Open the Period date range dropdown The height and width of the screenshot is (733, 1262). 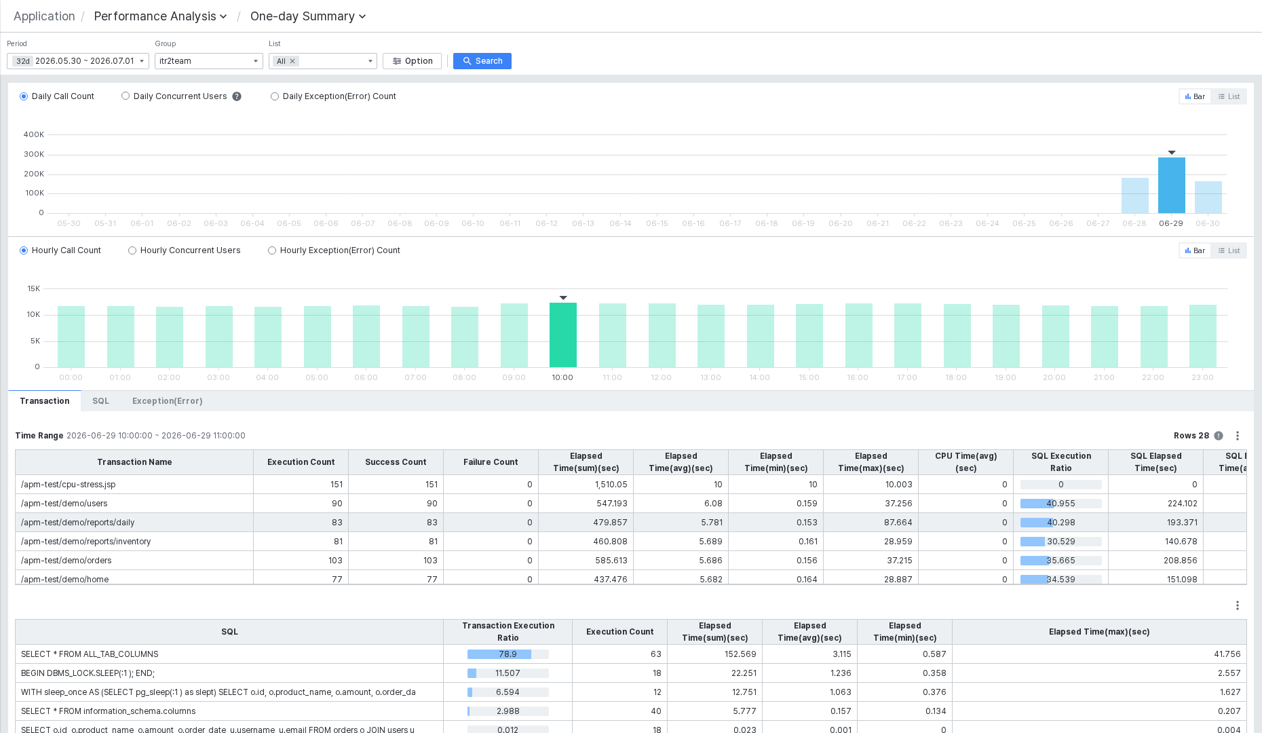point(78,61)
